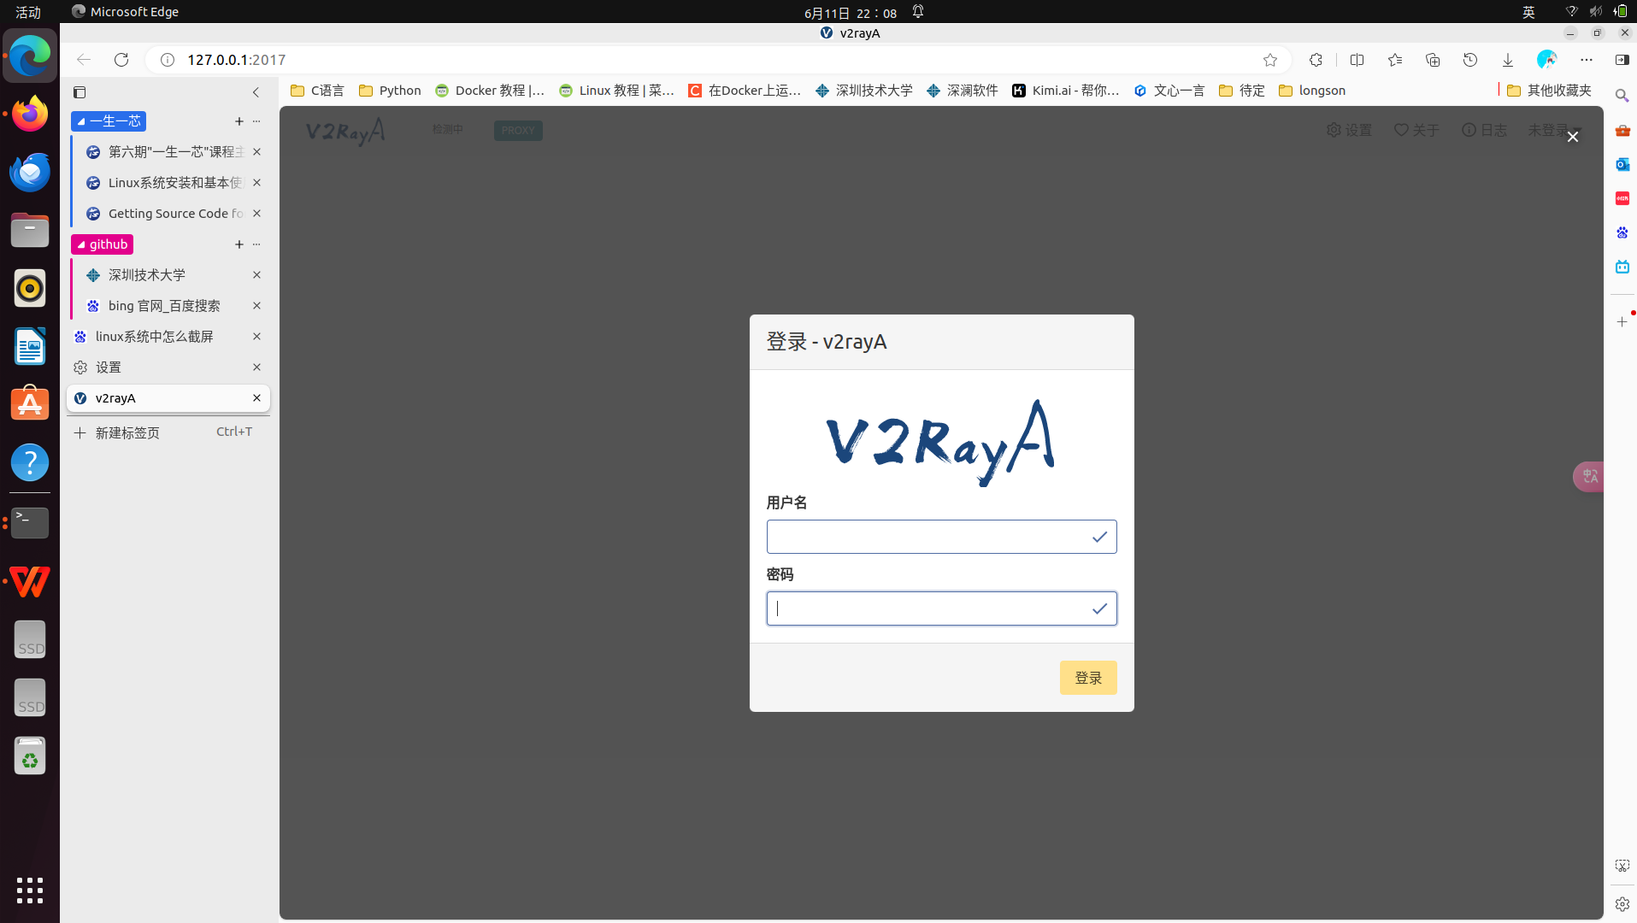Open Edge sidebar search icon
This screenshot has width=1637, height=923.
point(1622,96)
